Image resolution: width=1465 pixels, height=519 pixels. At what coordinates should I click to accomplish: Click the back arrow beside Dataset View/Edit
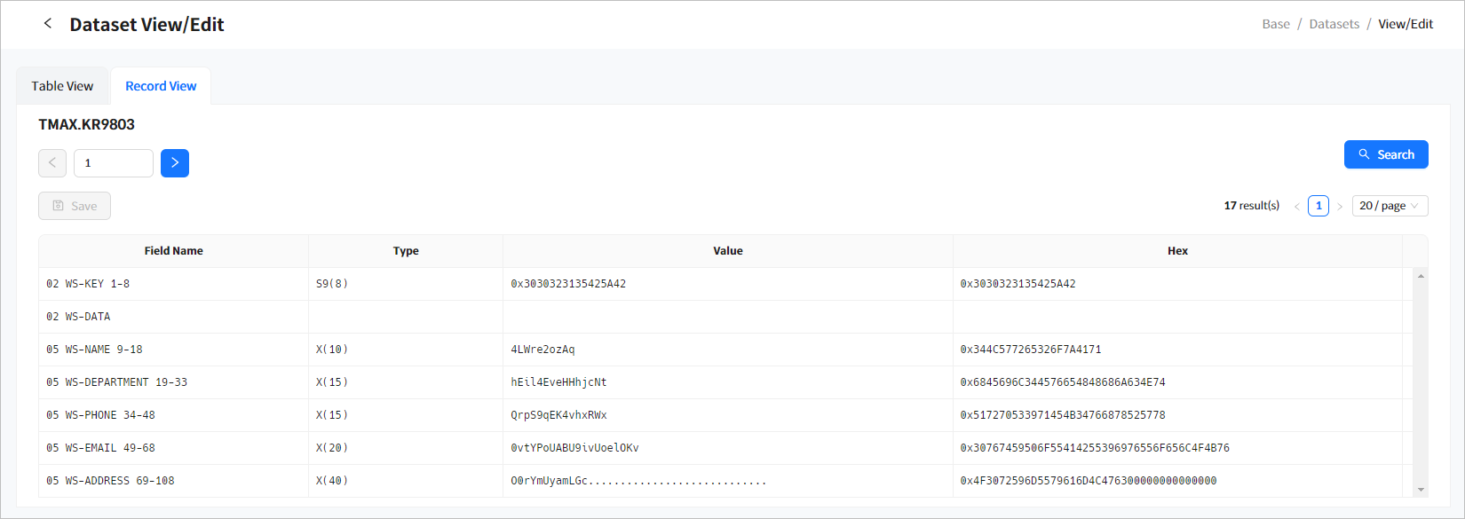click(x=48, y=24)
